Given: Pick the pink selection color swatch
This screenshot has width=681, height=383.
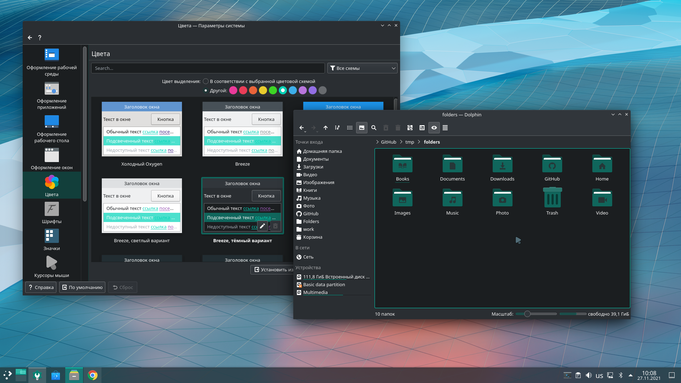Looking at the screenshot, I should (233, 90).
